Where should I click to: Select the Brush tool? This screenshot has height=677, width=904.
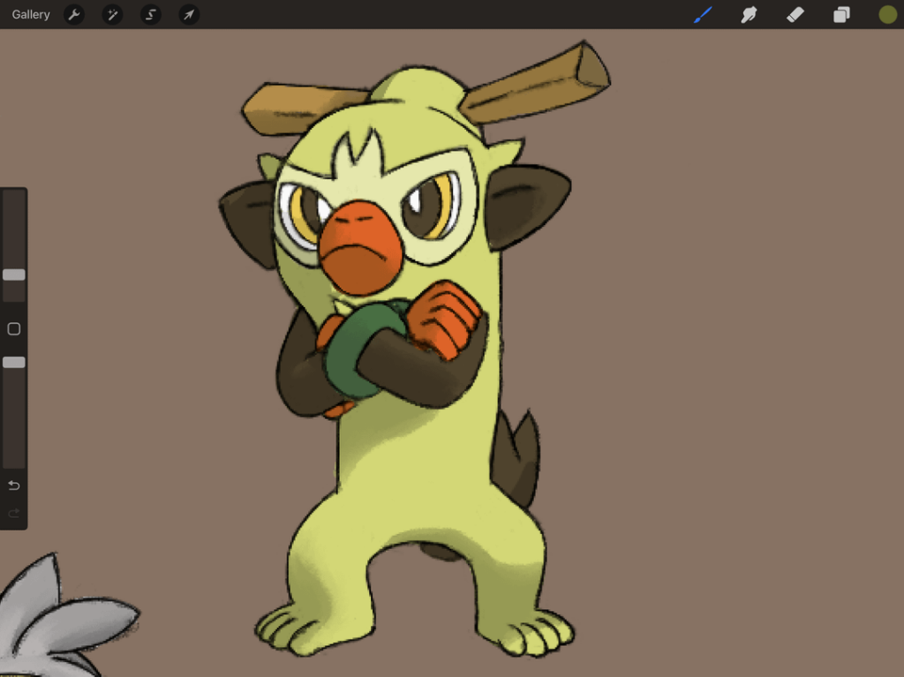pyautogui.click(x=703, y=14)
